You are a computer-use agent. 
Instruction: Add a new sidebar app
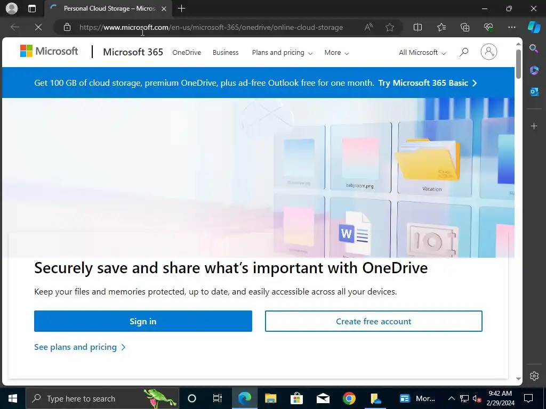pos(534,126)
